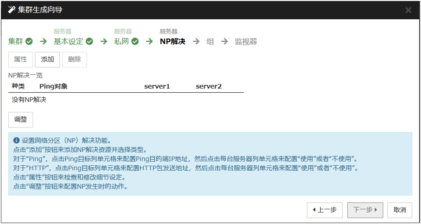The height and width of the screenshot is (224, 421).
Task: Click the green checkmark next to 私网
Action: [x=135, y=42]
